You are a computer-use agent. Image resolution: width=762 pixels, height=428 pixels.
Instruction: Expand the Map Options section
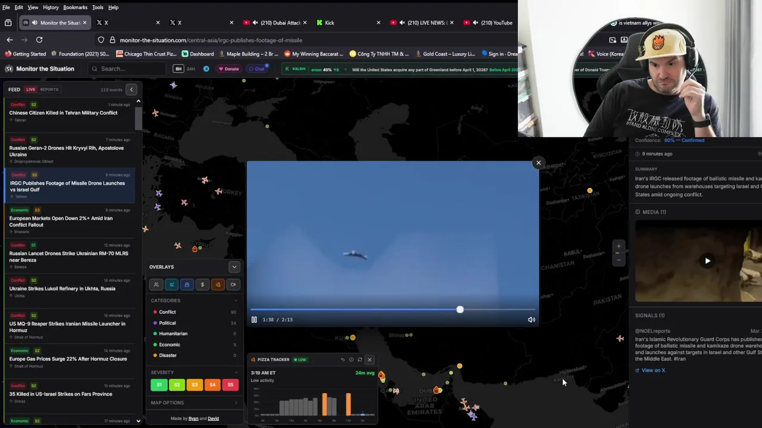point(236,402)
